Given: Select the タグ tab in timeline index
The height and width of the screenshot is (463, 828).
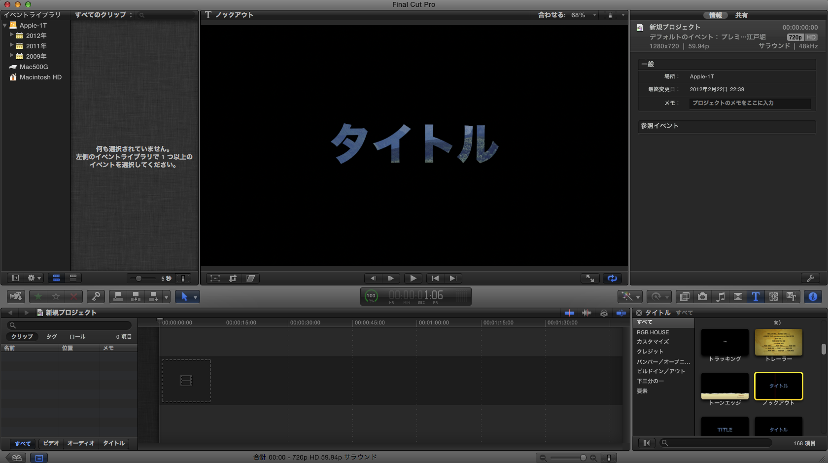Looking at the screenshot, I should (x=52, y=336).
